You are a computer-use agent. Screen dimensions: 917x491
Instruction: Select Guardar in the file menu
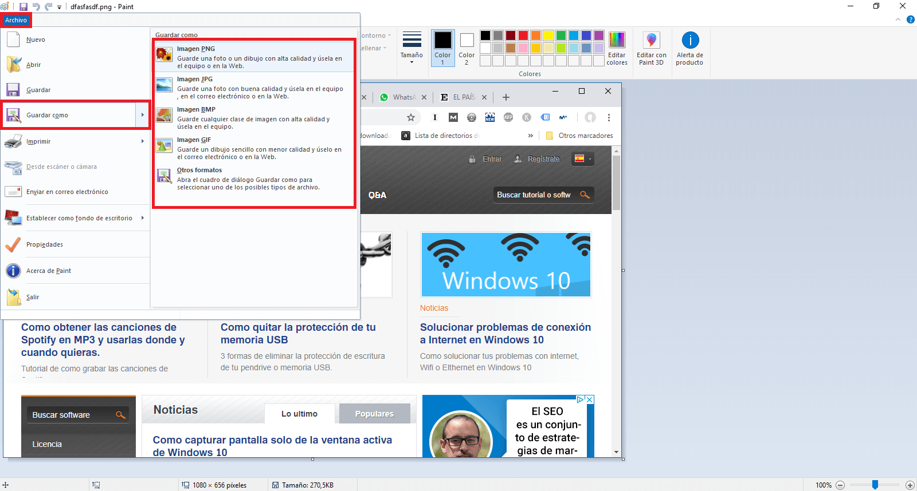click(75, 90)
